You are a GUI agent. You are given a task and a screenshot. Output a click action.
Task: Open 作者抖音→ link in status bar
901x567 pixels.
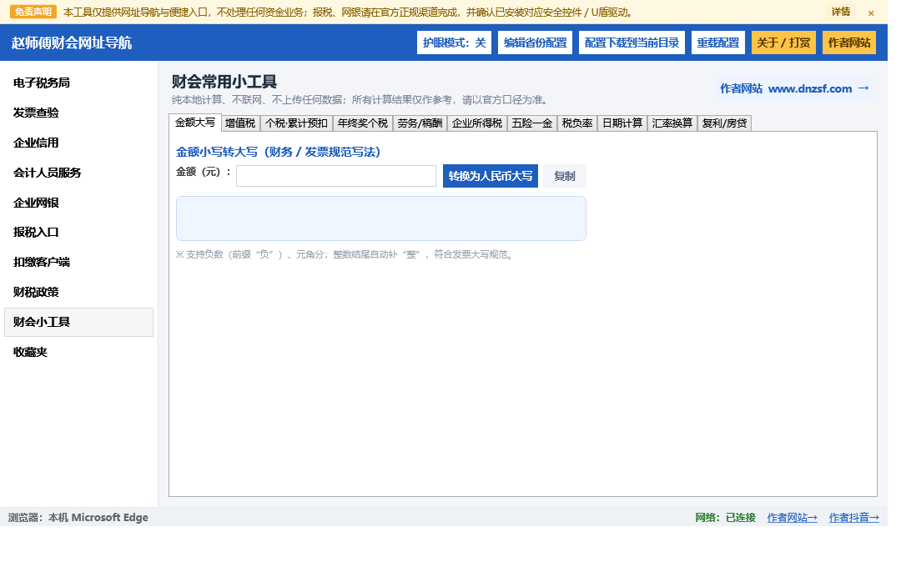click(854, 518)
